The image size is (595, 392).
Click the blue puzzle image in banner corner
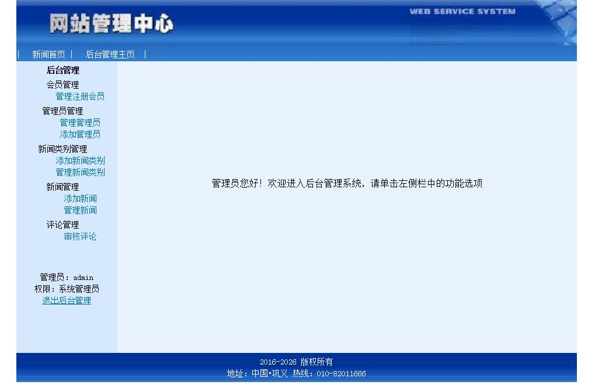pyautogui.click(x=561, y=23)
